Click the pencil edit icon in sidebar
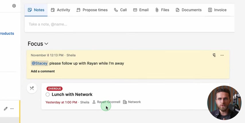This screenshot has width=245, height=123. (x=6, y=109)
